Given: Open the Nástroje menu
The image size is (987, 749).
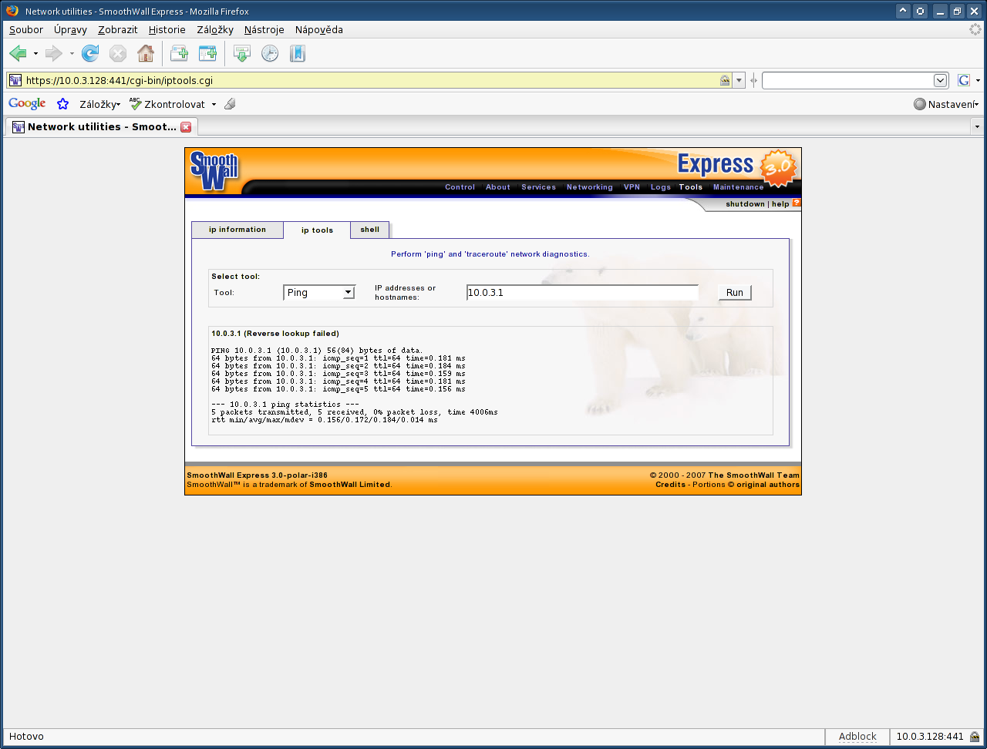Looking at the screenshot, I should [264, 29].
